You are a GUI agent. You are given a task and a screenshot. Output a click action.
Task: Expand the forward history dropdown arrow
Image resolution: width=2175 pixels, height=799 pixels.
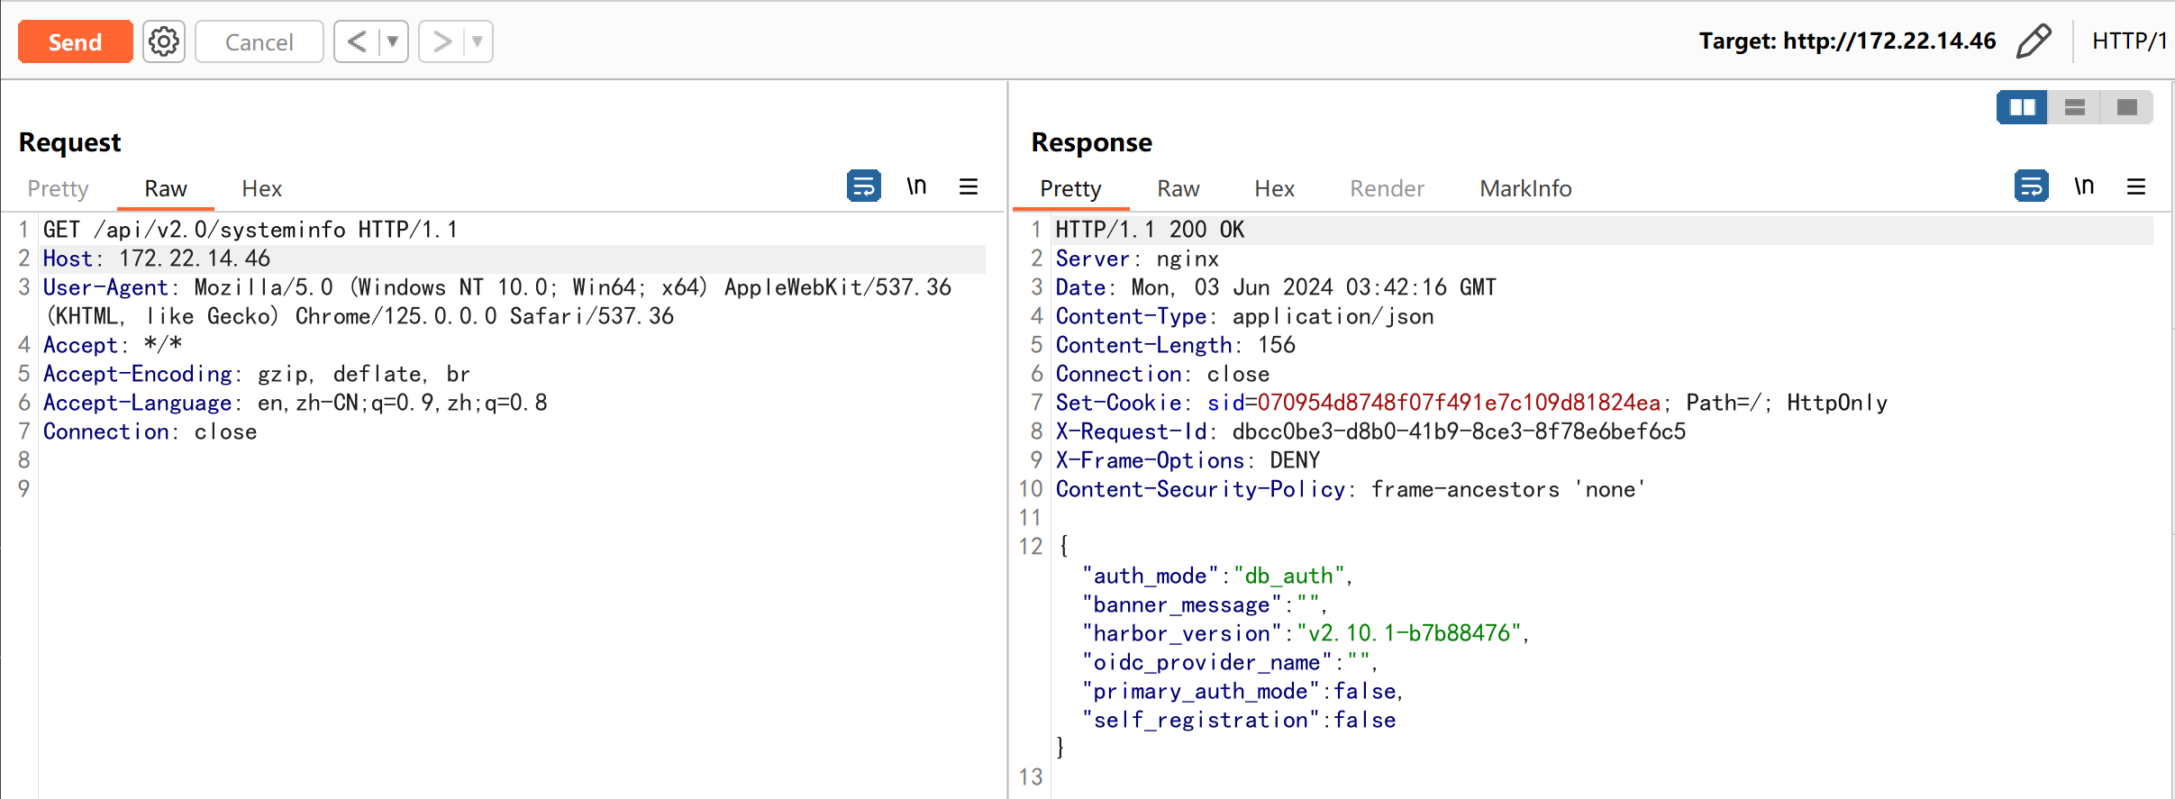pos(478,41)
